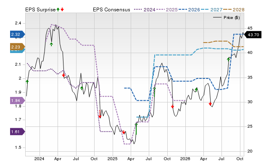Click the 25 label on the price axis
This screenshot has width=269, height=161.
pos(250,126)
